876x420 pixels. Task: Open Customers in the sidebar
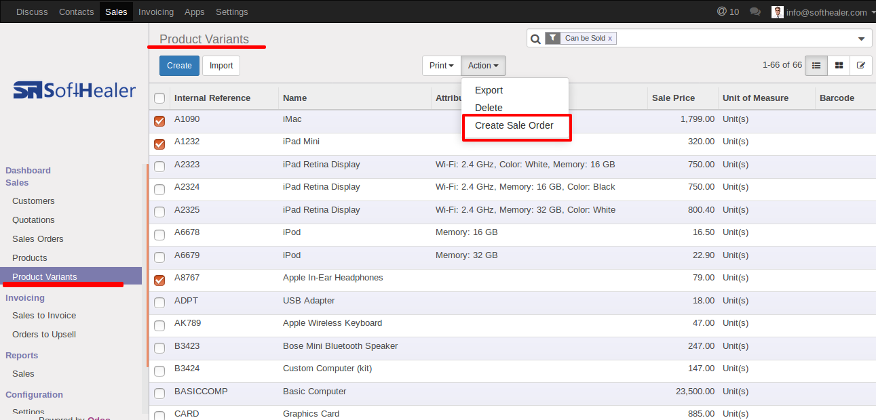tap(33, 201)
